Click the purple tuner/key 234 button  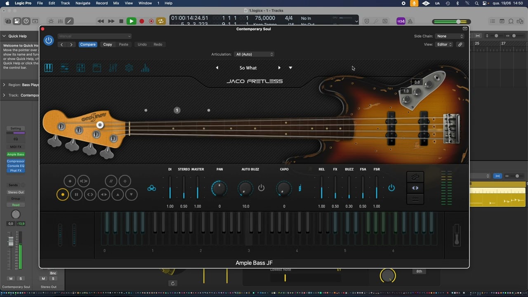pos(401,21)
